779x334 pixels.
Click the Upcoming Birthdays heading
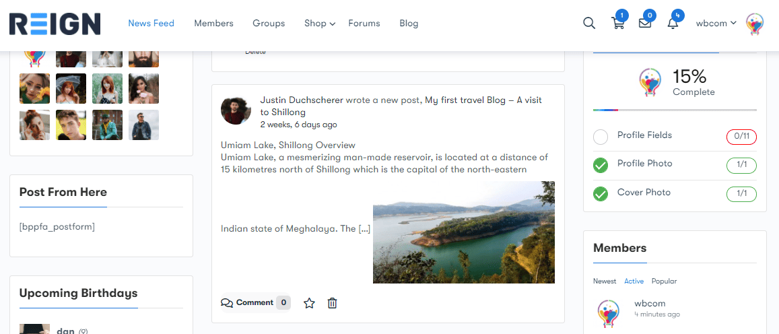pos(79,293)
